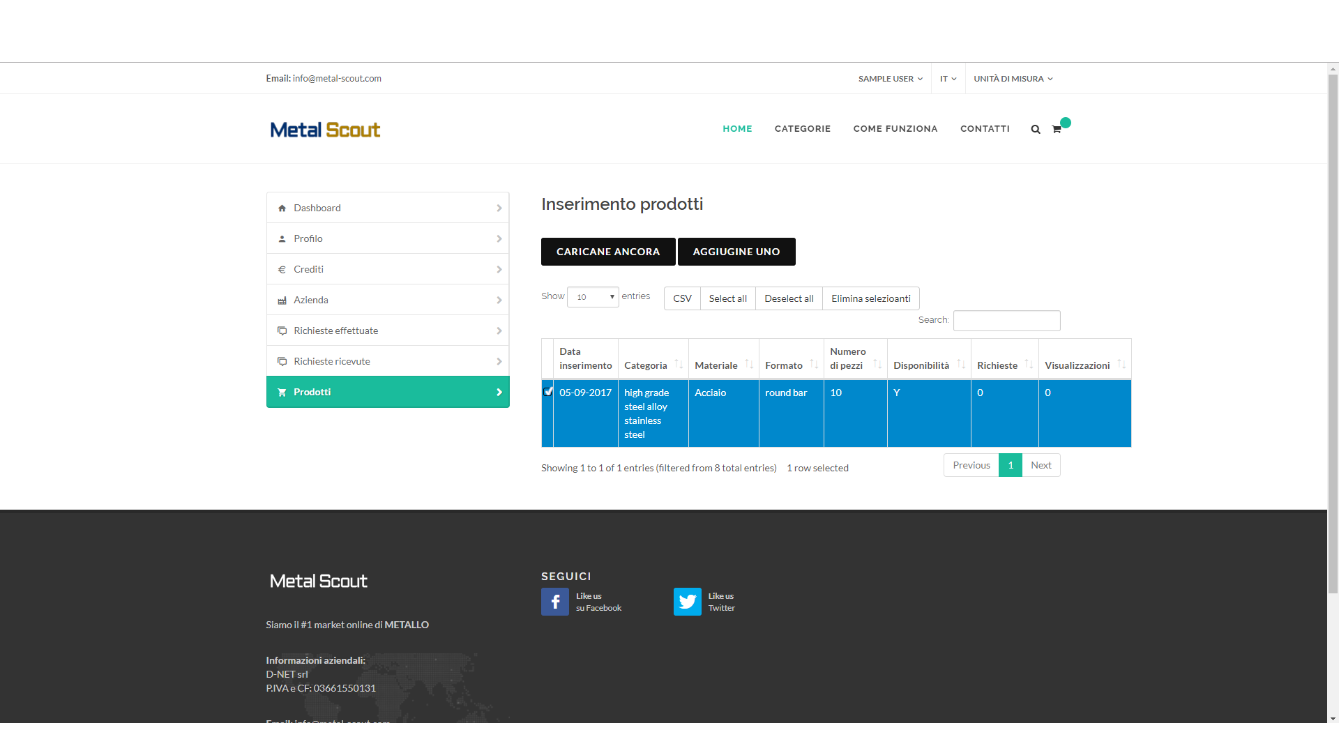Click the Dashboard home icon in sidebar

[282, 208]
